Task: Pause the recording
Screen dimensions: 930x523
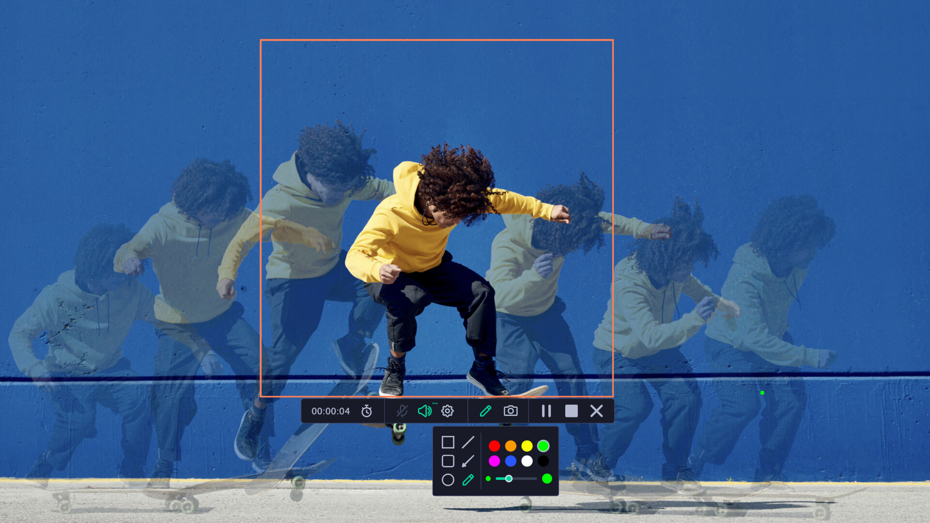Action: pyautogui.click(x=546, y=411)
